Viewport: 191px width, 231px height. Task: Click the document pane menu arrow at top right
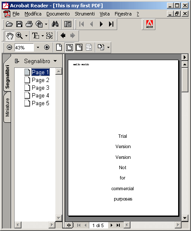tap(185, 57)
